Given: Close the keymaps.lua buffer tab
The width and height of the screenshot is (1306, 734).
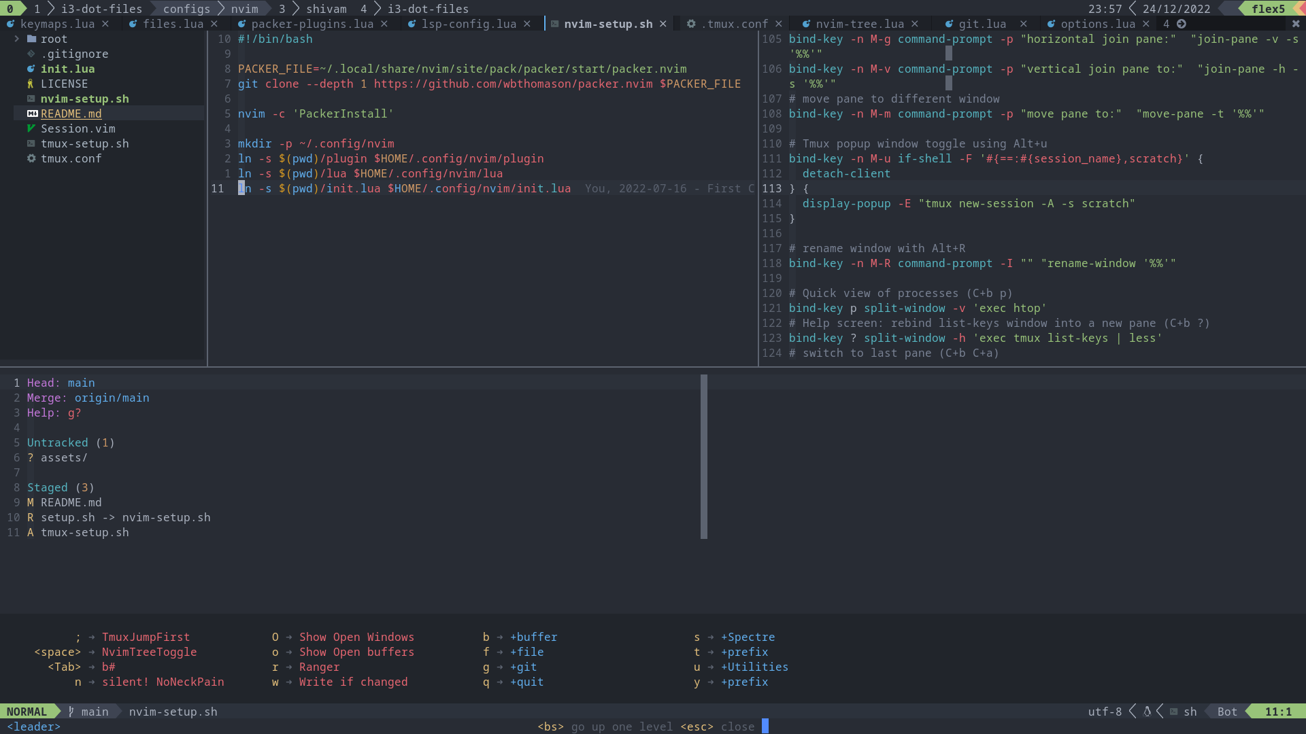Looking at the screenshot, I should tap(105, 24).
